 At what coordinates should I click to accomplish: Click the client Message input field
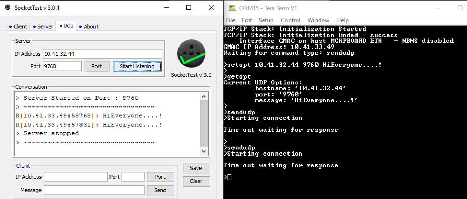click(x=94, y=190)
